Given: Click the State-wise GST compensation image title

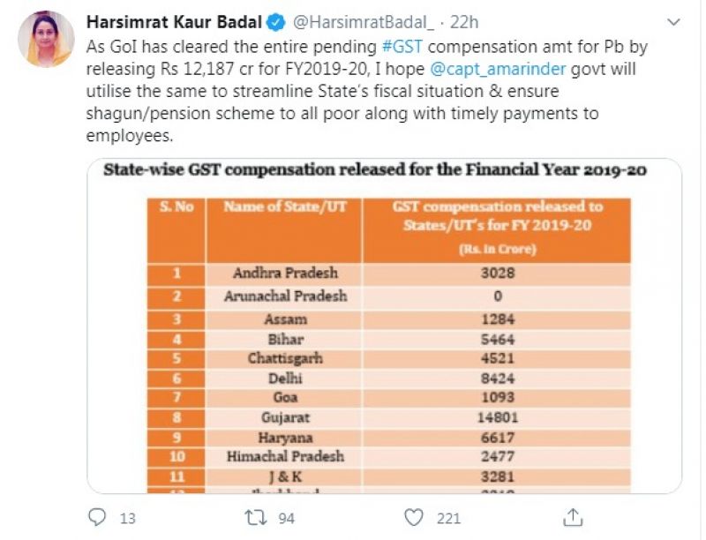Looking at the screenshot, I should point(376,170).
